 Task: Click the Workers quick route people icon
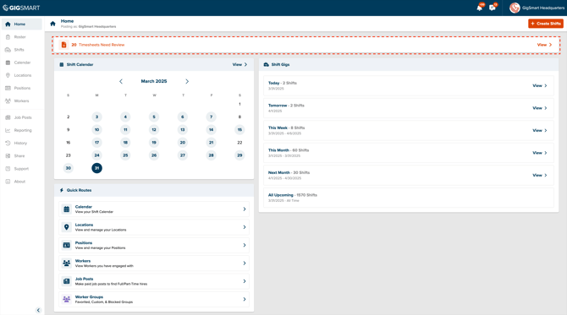[67, 263]
